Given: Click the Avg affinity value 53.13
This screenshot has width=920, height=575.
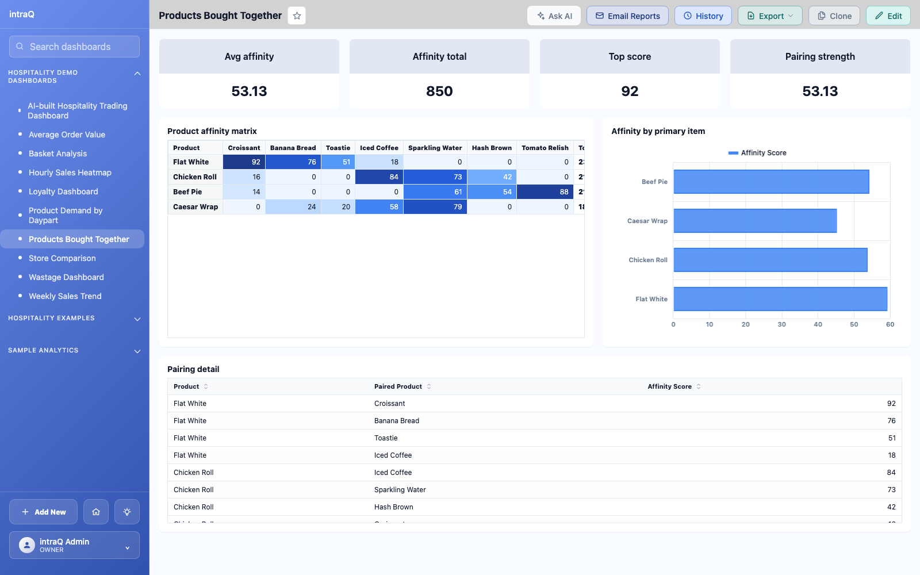Looking at the screenshot, I should coord(249,91).
